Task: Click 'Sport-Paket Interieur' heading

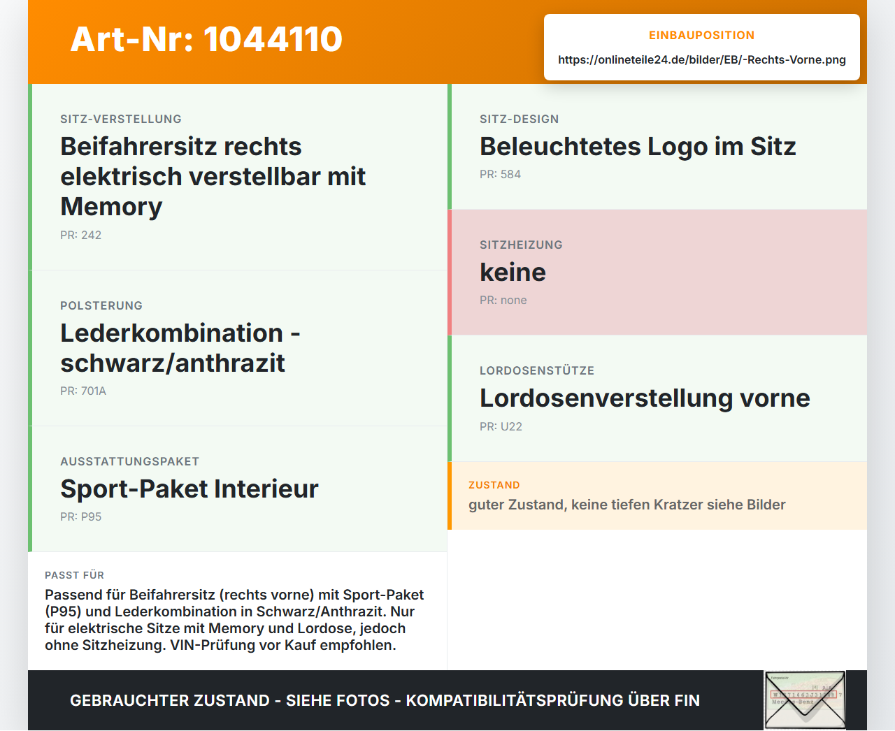Action: [x=189, y=489]
